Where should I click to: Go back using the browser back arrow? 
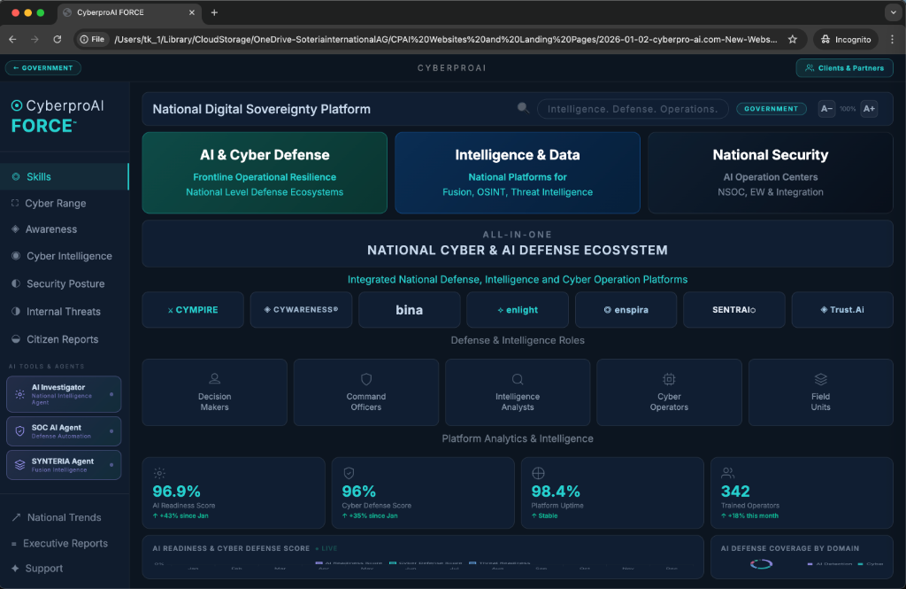(x=12, y=39)
